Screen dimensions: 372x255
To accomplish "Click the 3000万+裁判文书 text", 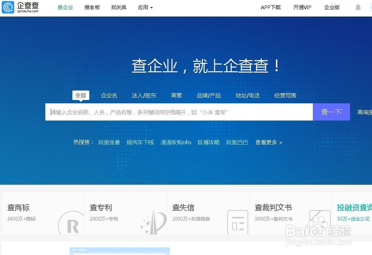I will click(x=273, y=219).
